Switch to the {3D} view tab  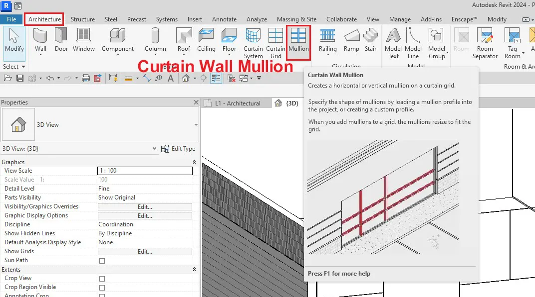point(287,103)
